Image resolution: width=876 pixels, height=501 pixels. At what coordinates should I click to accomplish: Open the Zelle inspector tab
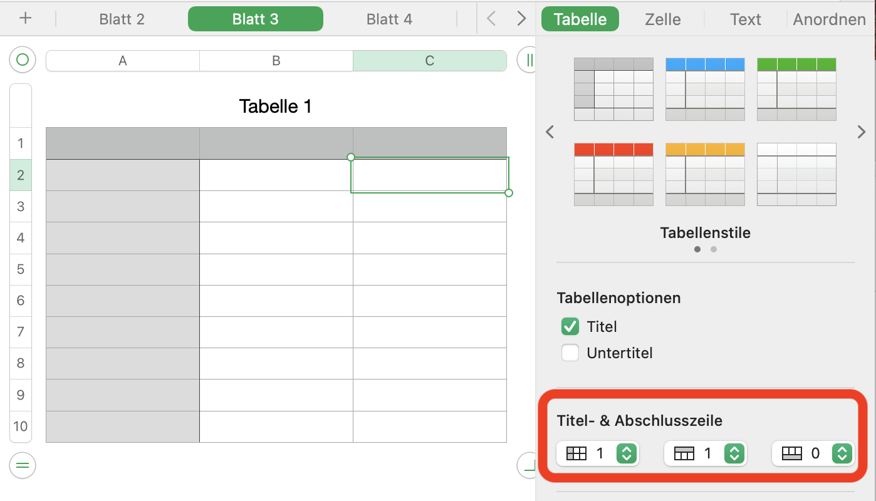coord(662,19)
